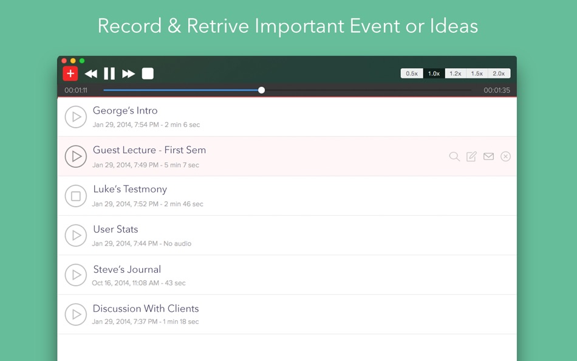Play the George's Intro recording
577x361 pixels.
(76, 117)
